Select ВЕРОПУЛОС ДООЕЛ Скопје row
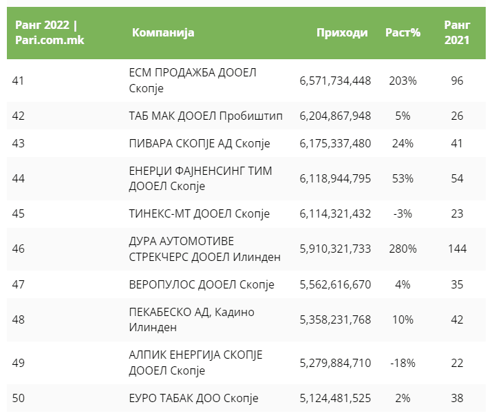Image resolution: width=494 pixels, height=420 pixels. pyautogui.click(x=202, y=284)
